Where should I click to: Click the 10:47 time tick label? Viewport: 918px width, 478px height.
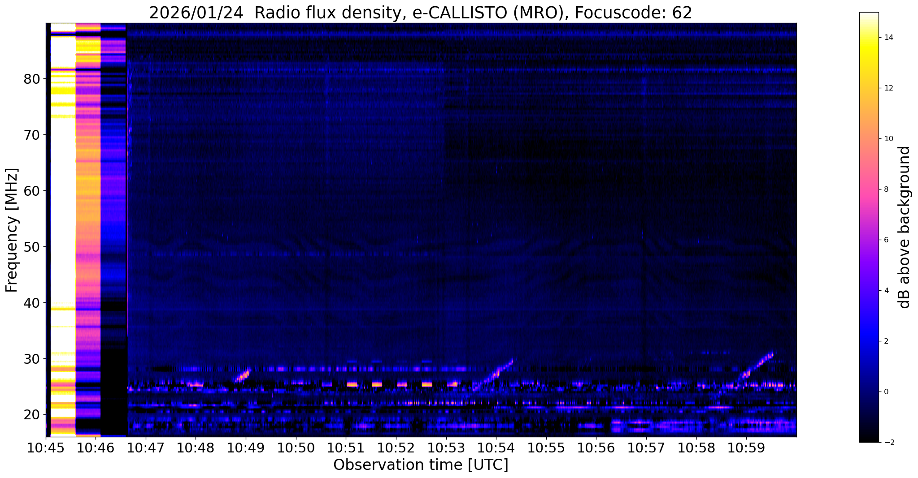(x=146, y=448)
